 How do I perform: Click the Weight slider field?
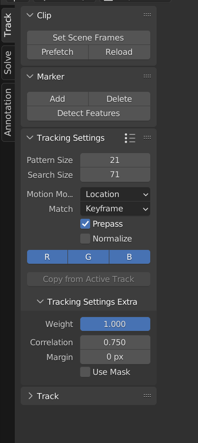115,324
